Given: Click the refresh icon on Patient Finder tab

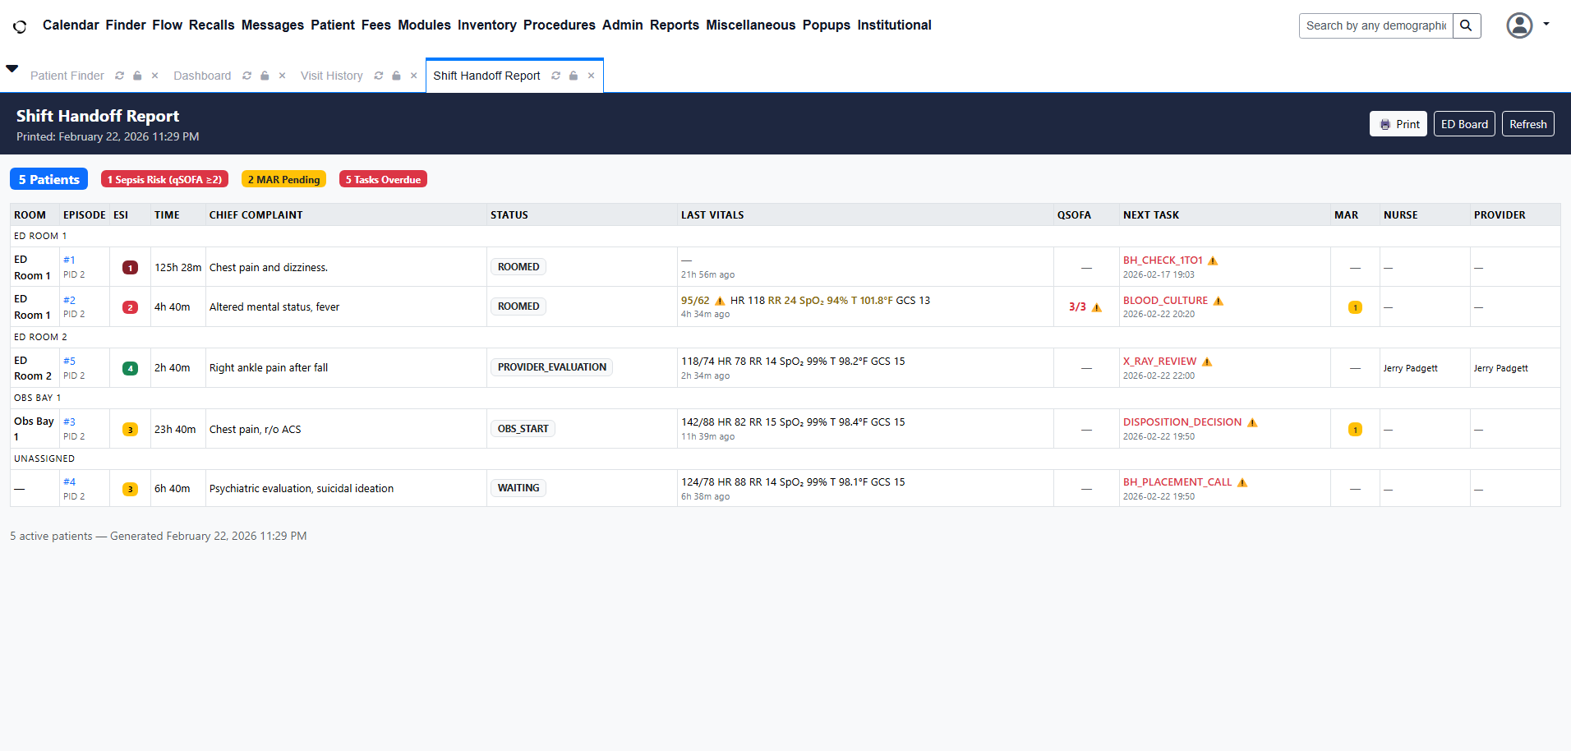Looking at the screenshot, I should point(120,76).
